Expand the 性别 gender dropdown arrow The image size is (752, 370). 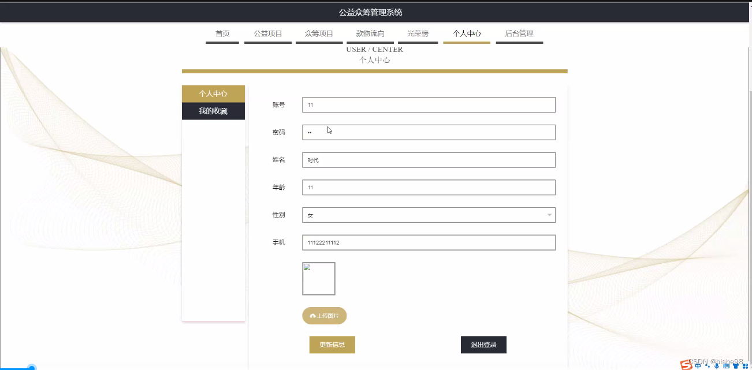pyautogui.click(x=549, y=215)
